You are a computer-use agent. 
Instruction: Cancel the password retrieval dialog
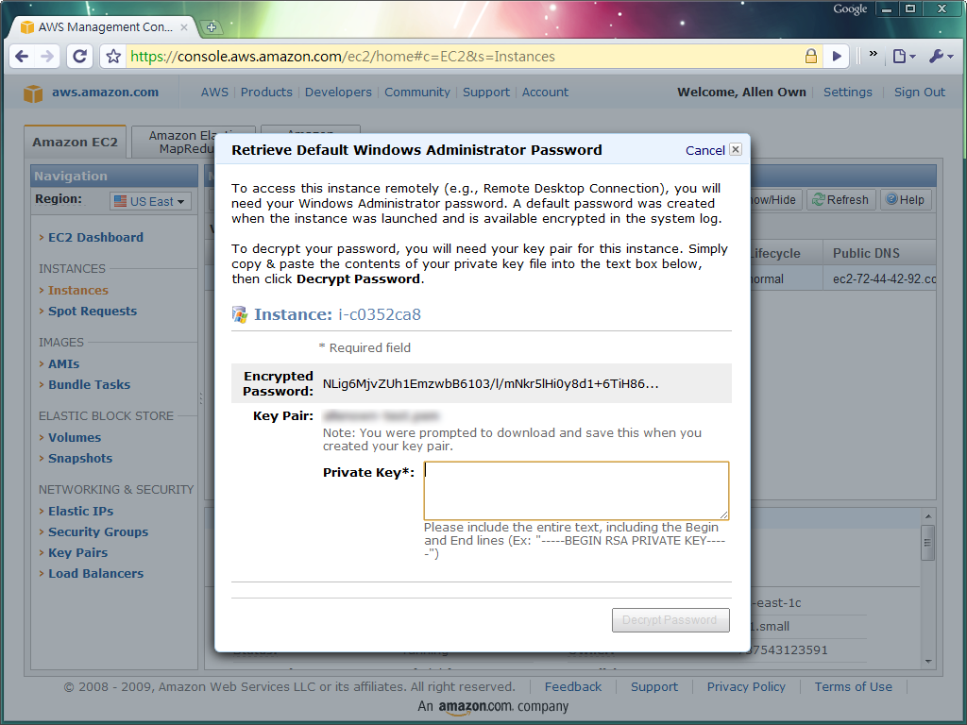click(x=704, y=150)
